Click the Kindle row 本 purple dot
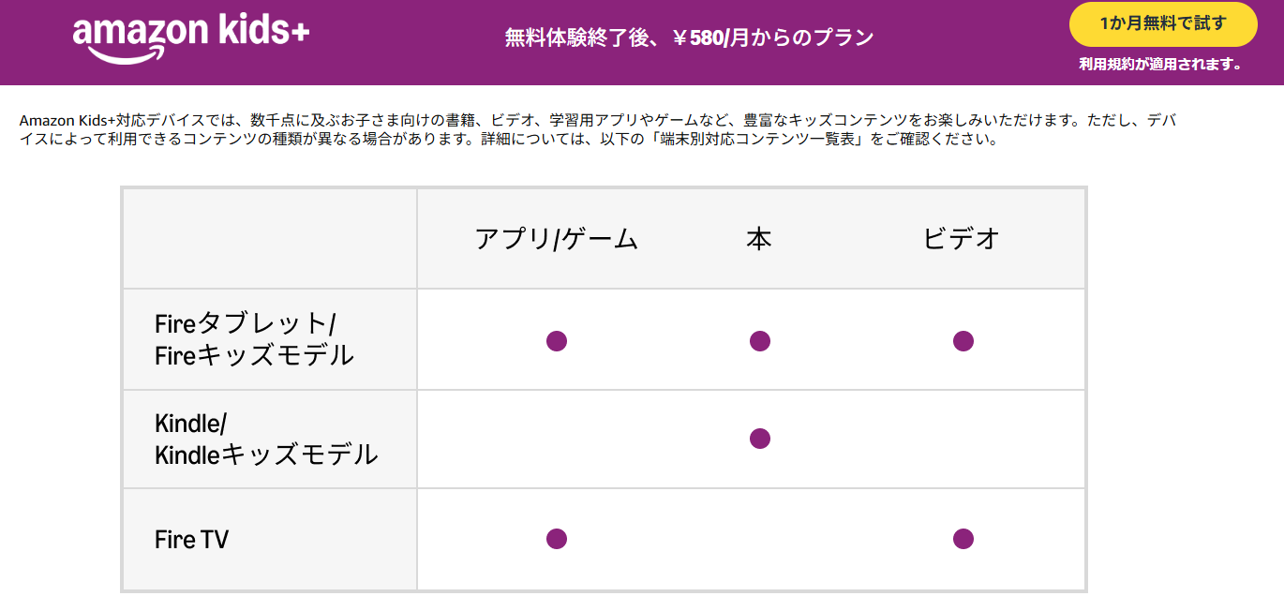Screen dimensions: 1284x611 pyautogui.click(x=760, y=439)
